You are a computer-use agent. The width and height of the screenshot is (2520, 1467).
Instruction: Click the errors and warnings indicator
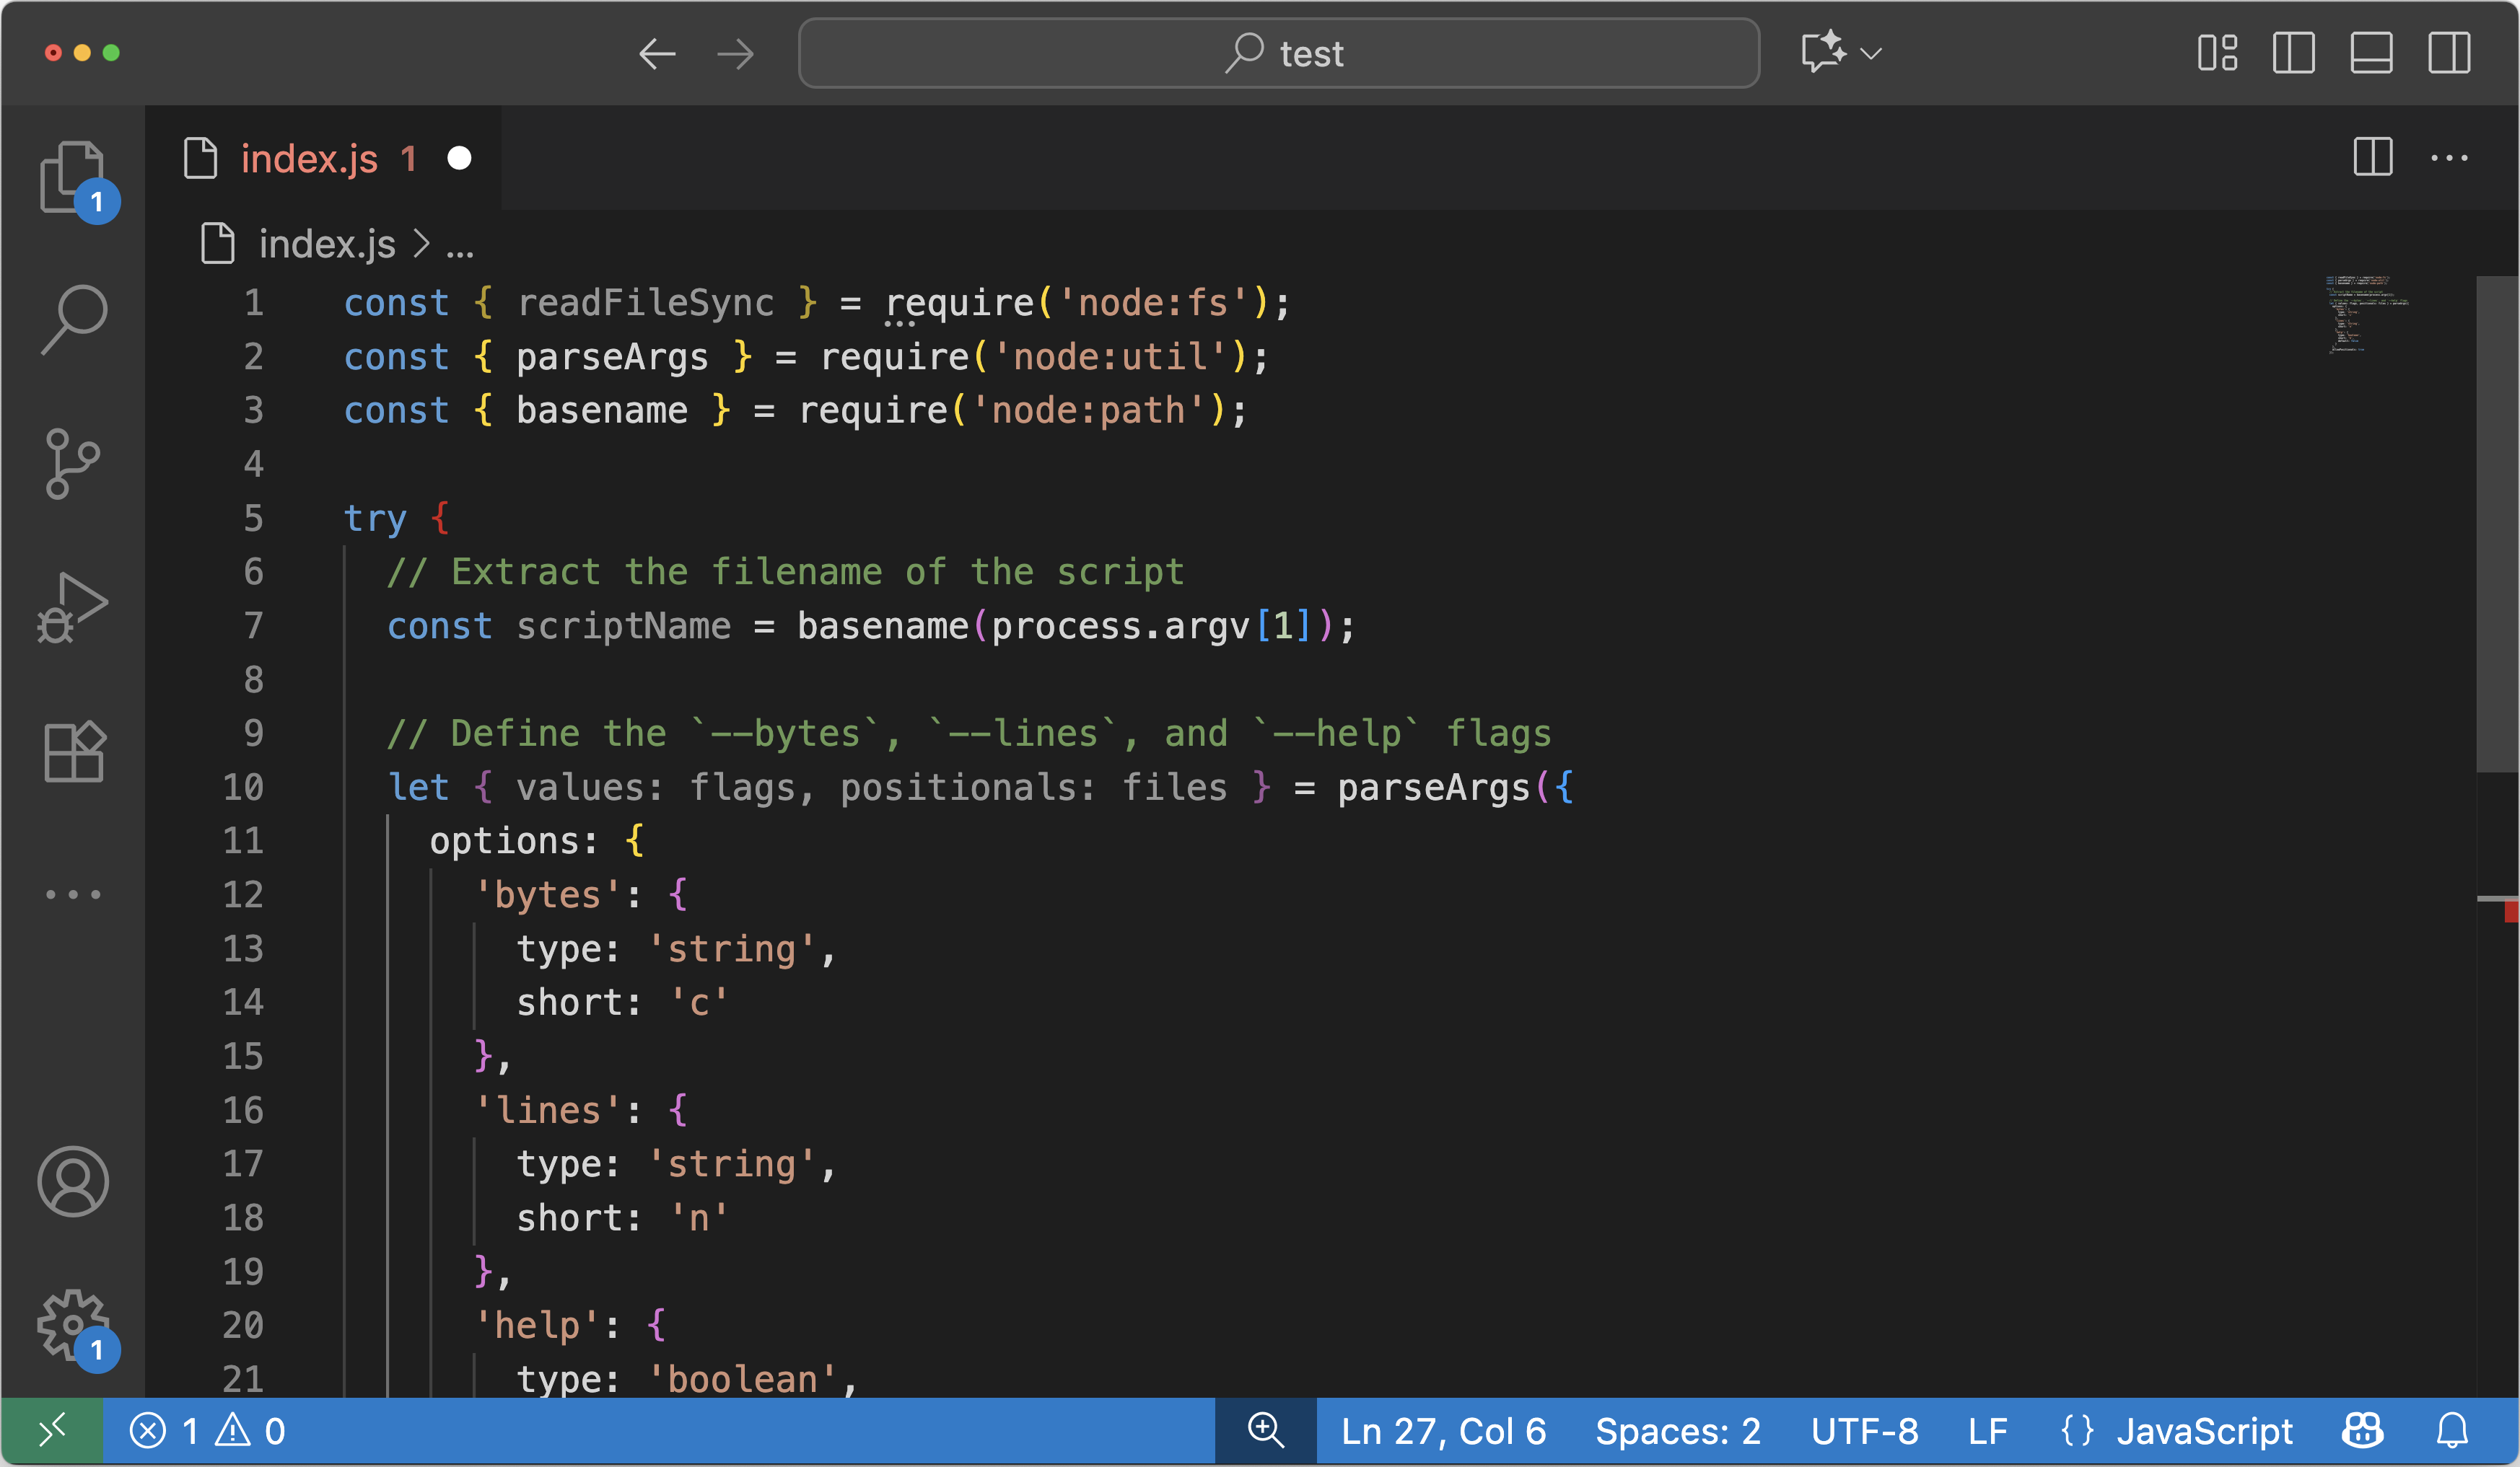(x=208, y=1432)
